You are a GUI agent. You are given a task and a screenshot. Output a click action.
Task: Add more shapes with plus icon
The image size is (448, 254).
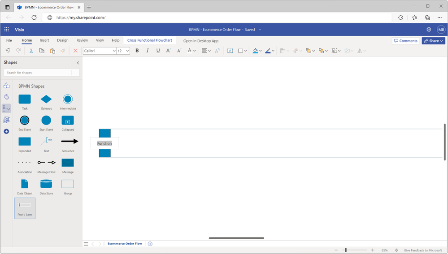6,131
